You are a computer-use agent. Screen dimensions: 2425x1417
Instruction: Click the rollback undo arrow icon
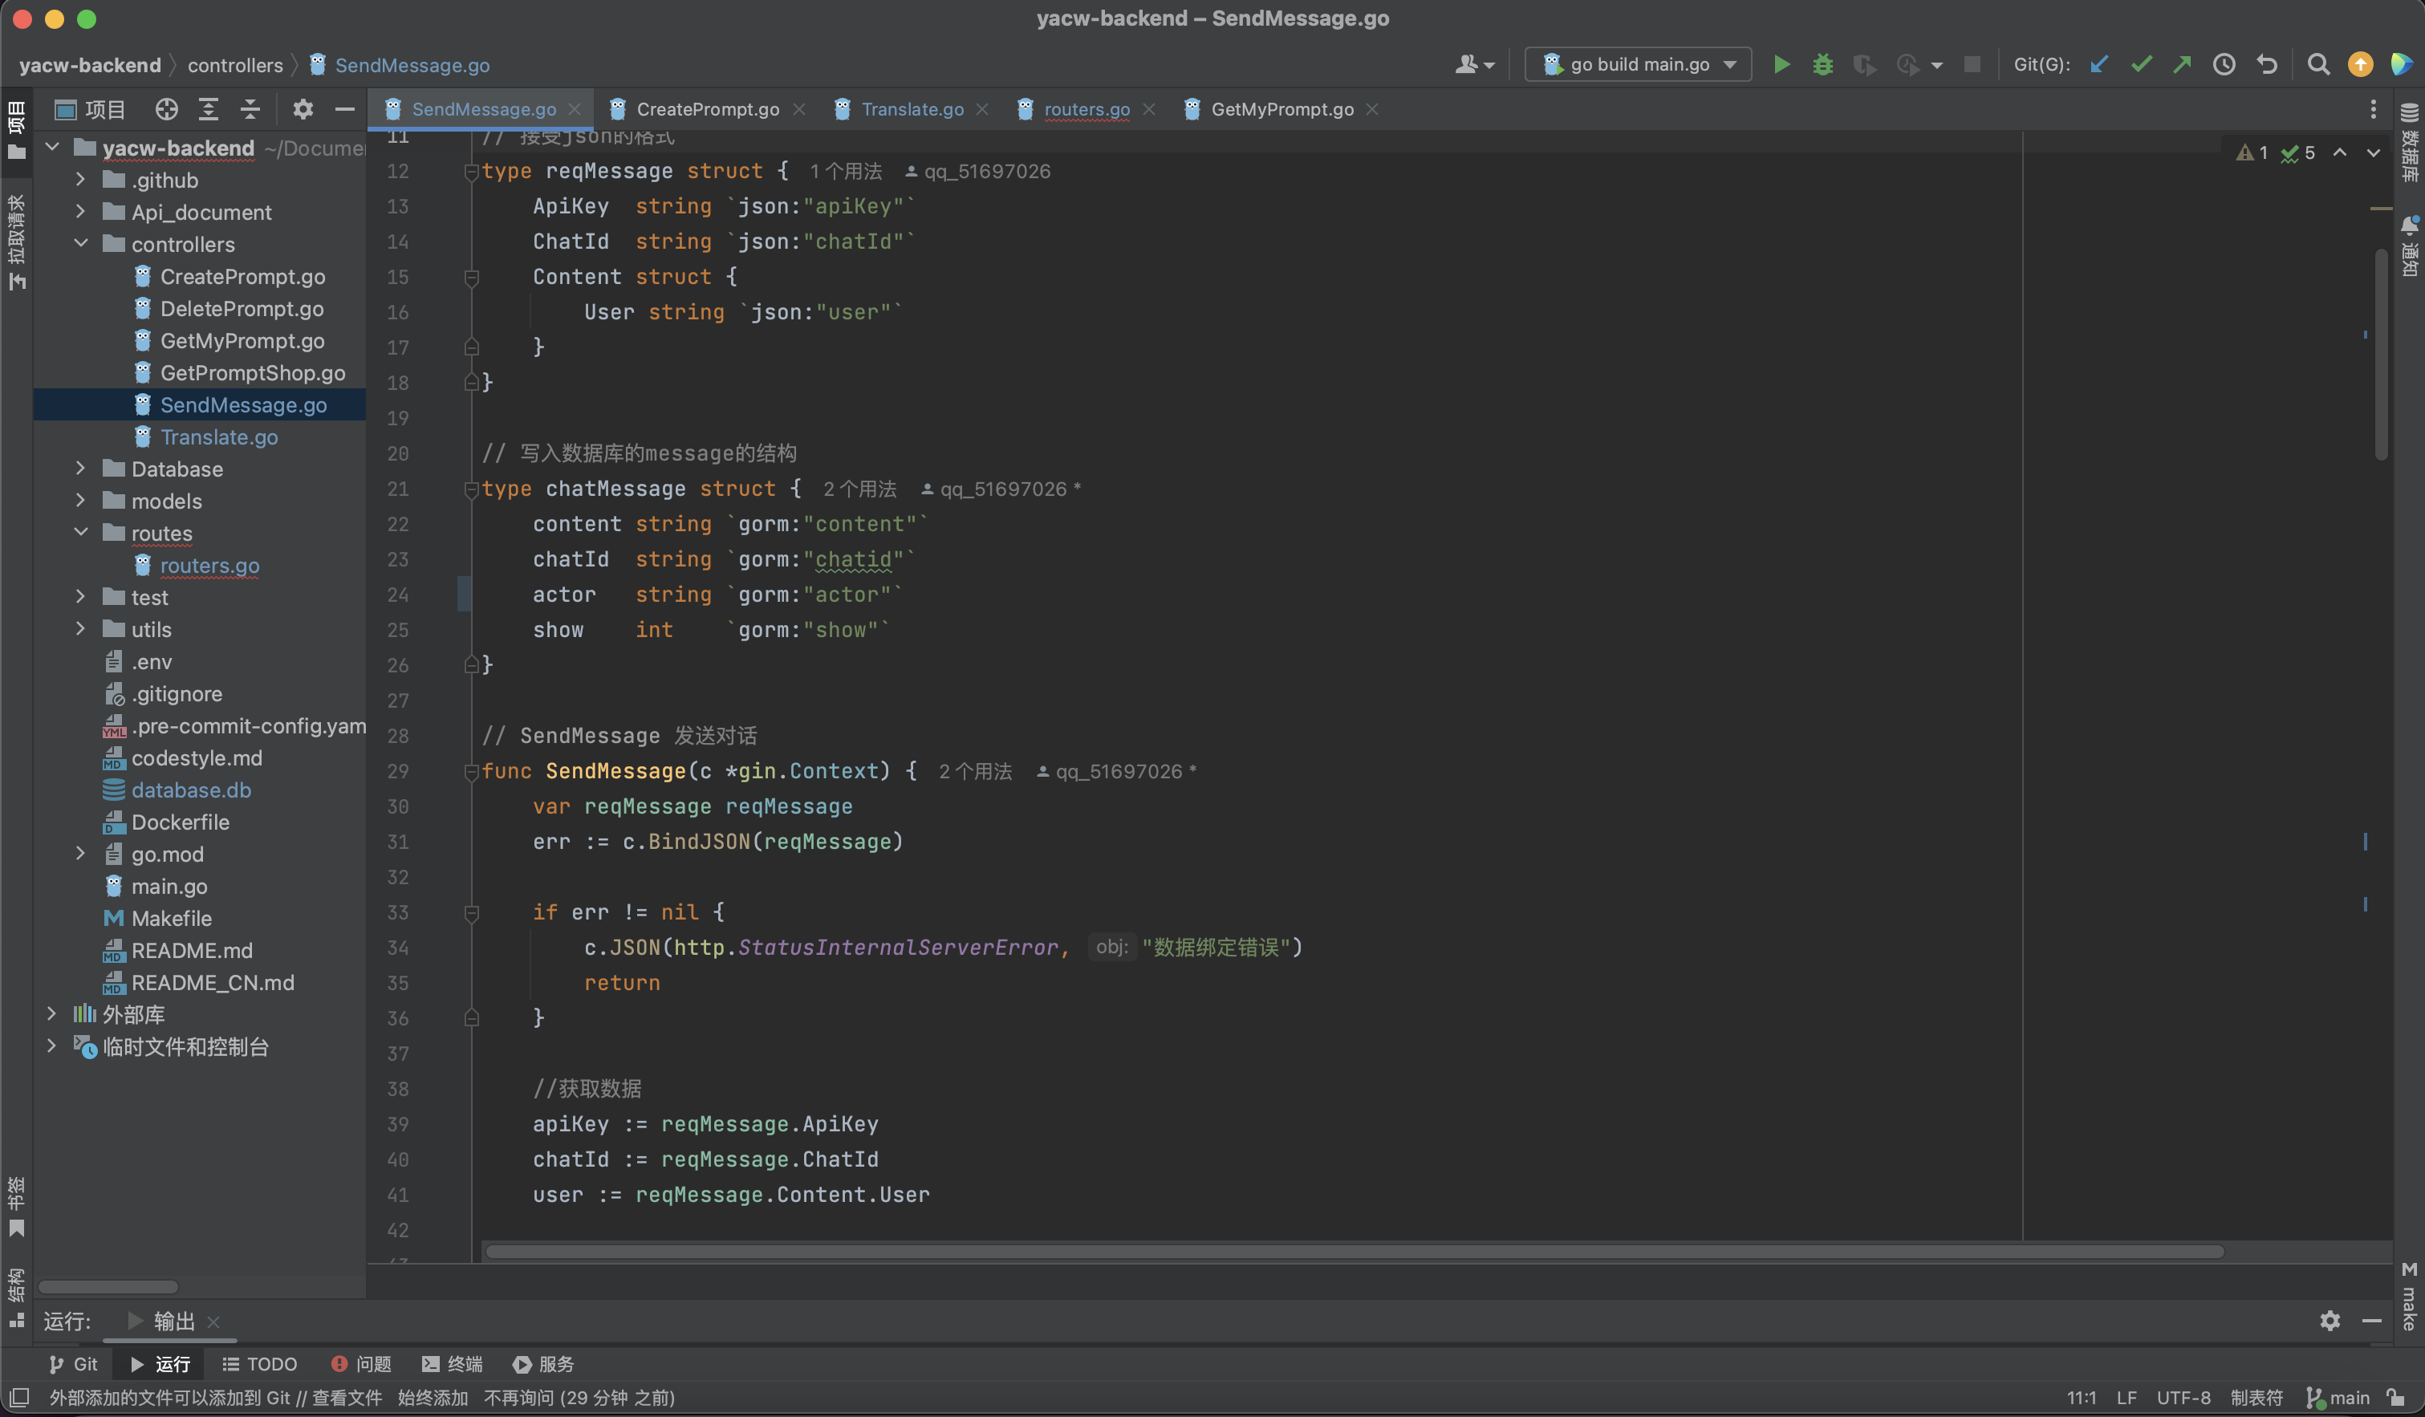point(2266,64)
